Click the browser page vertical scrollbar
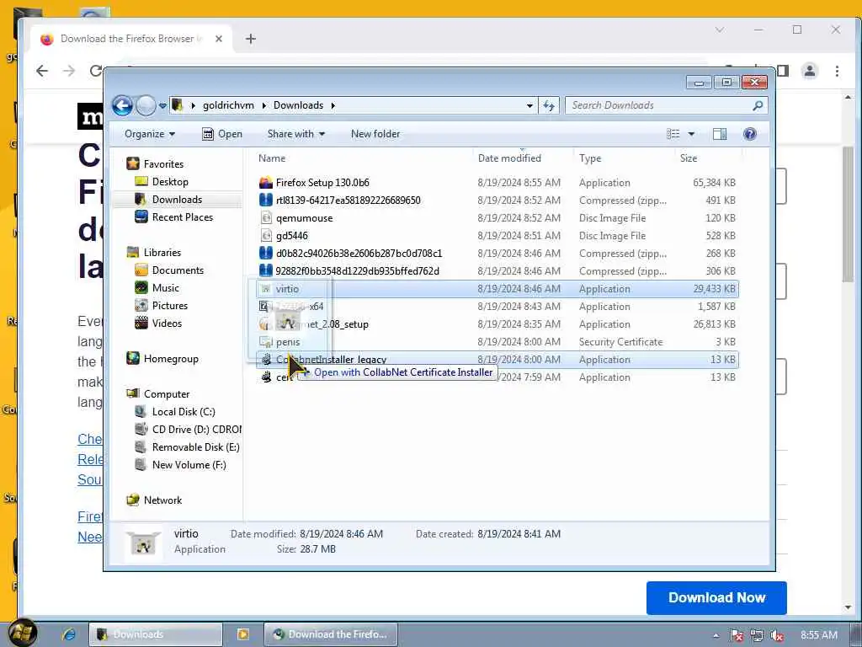Image resolution: width=862 pixels, height=647 pixels. 848,215
